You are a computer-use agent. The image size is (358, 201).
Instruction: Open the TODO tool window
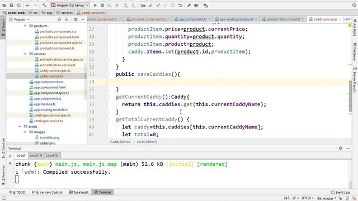[17, 192]
